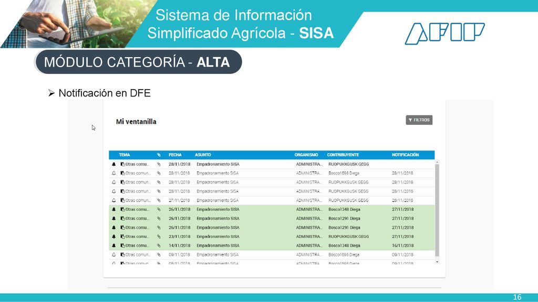Sort by the TEMA column header
The image size is (538, 302).
pyautogui.click(x=124, y=155)
